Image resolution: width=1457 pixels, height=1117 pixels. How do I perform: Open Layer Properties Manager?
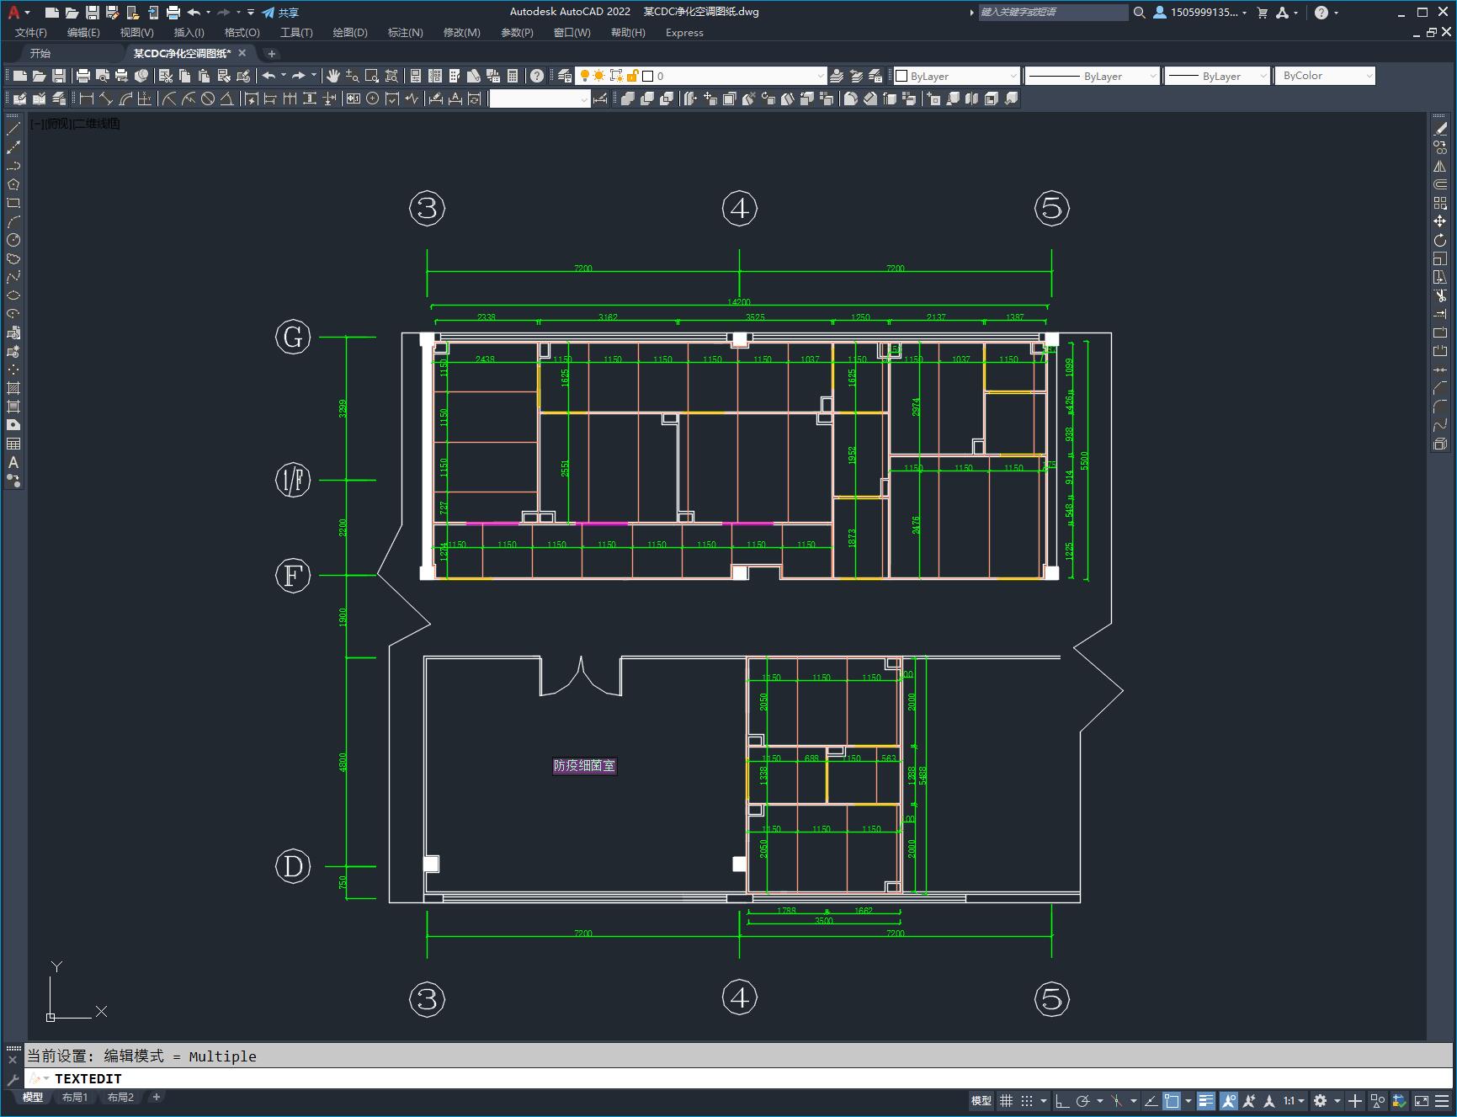pos(565,76)
